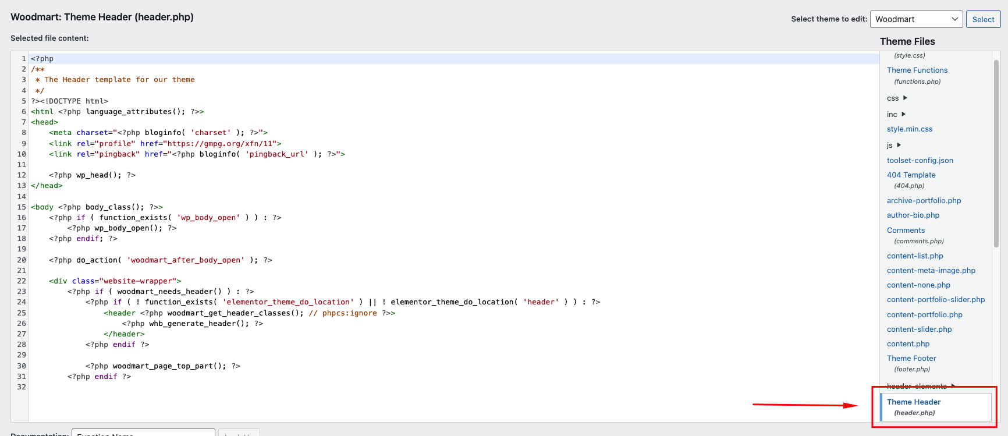Expand the inc folder
The height and width of the screenshot is (436, 1008).
[x=896, y=115]
